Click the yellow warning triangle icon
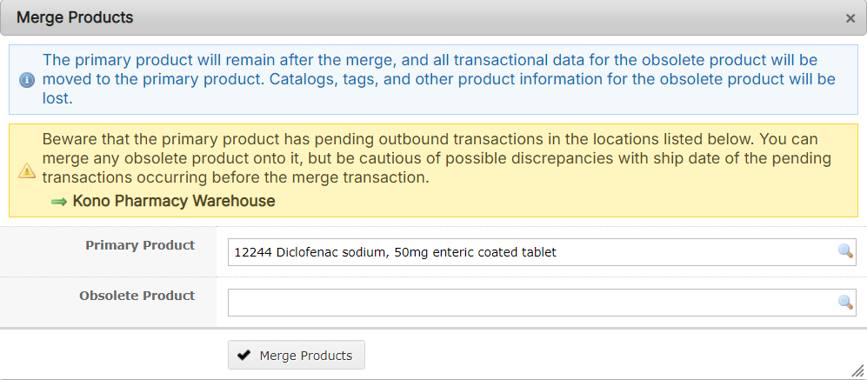Viewport: 867px width, 380px height. tap(26, 170)
